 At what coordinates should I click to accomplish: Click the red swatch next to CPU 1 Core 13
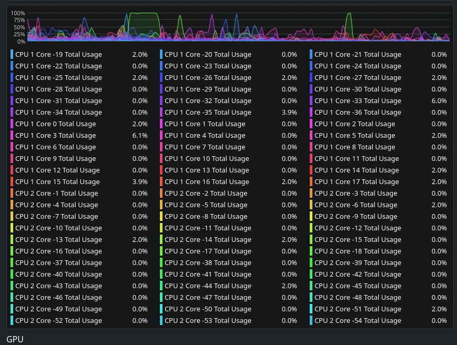[x=161, y=170]
